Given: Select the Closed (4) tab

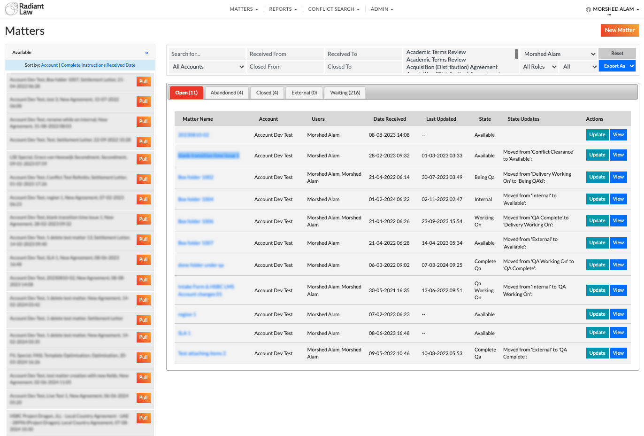Looking at the screenshot, I should tap(267, 93).
